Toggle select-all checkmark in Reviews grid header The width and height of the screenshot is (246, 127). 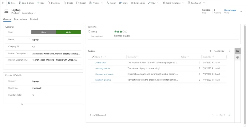tap(93, 57)
